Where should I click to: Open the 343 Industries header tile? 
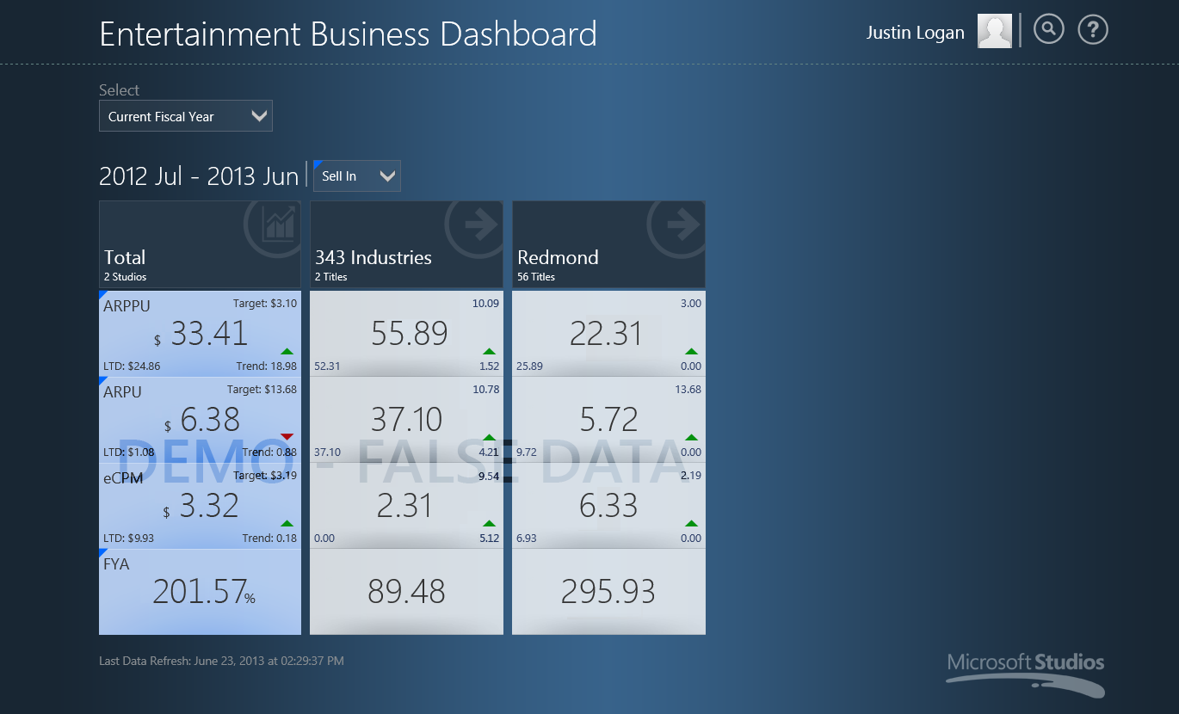pos(406,244)
